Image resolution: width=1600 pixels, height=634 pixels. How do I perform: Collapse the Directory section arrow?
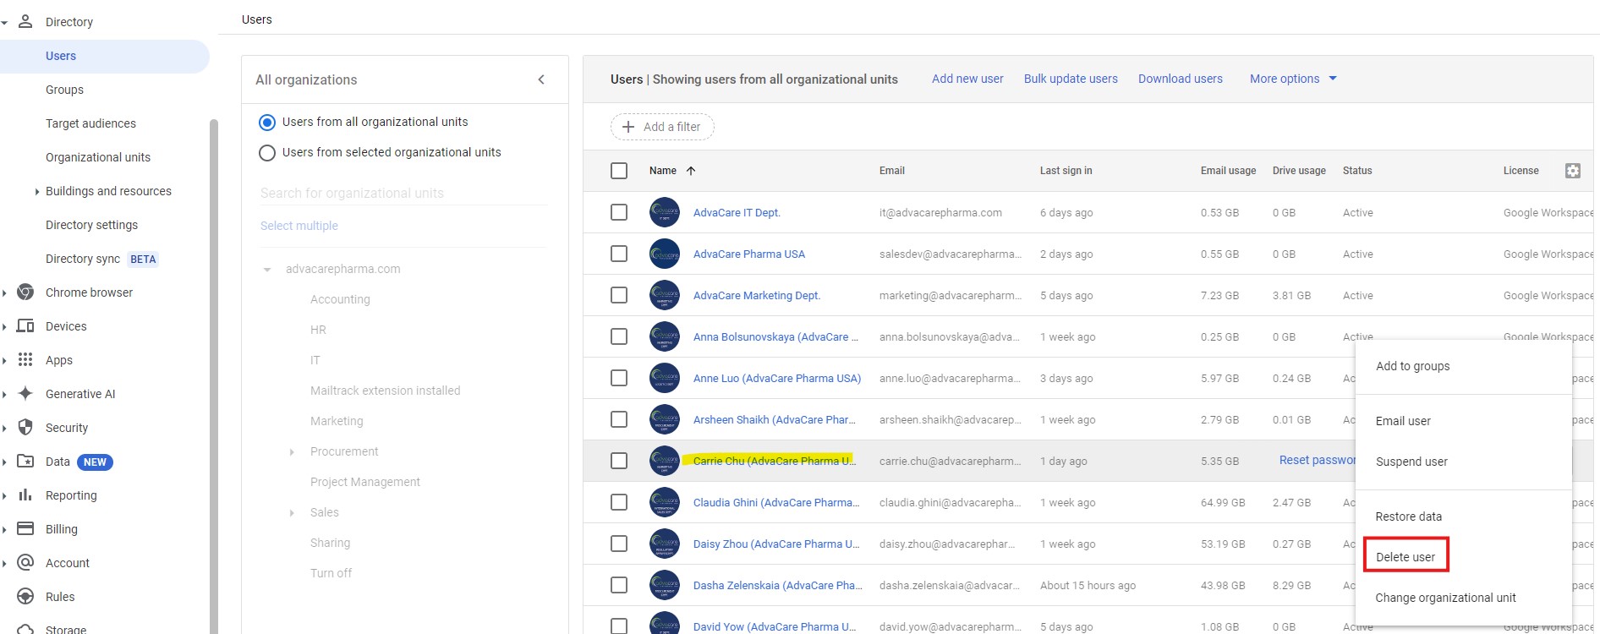click(4, 23)
